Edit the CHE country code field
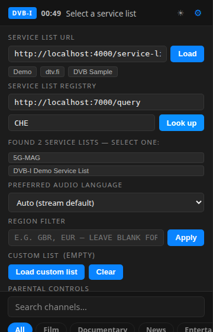Screen dimensions: 213x332 (82, 123)
